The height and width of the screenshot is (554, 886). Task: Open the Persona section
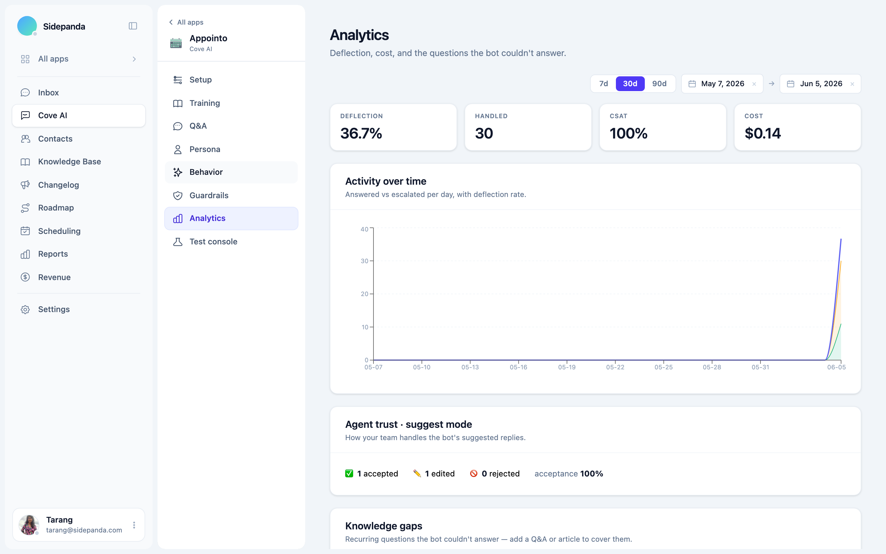point(231,150)
